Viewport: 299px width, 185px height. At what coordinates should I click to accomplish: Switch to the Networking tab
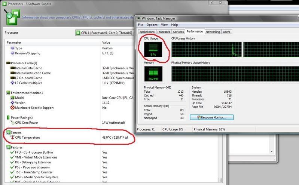pyautogui.click(x=213, y=32)
